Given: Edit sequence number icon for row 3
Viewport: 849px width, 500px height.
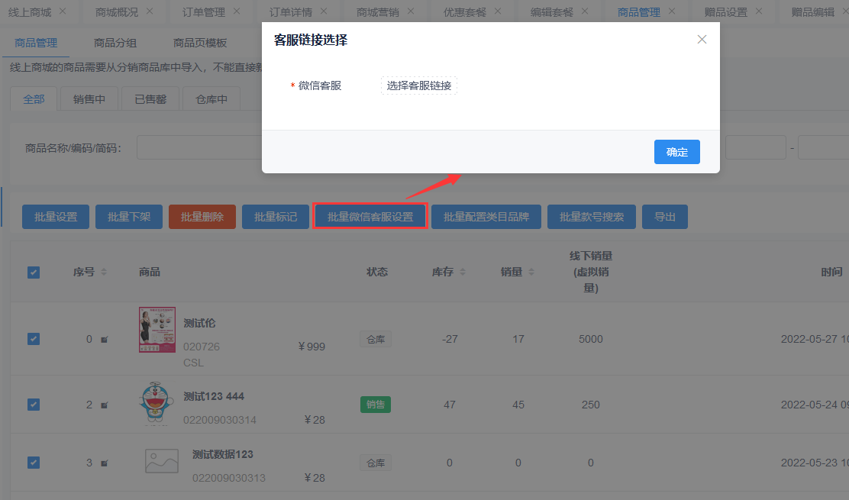Looking at the screenshot, I should [x=105, y=463].
